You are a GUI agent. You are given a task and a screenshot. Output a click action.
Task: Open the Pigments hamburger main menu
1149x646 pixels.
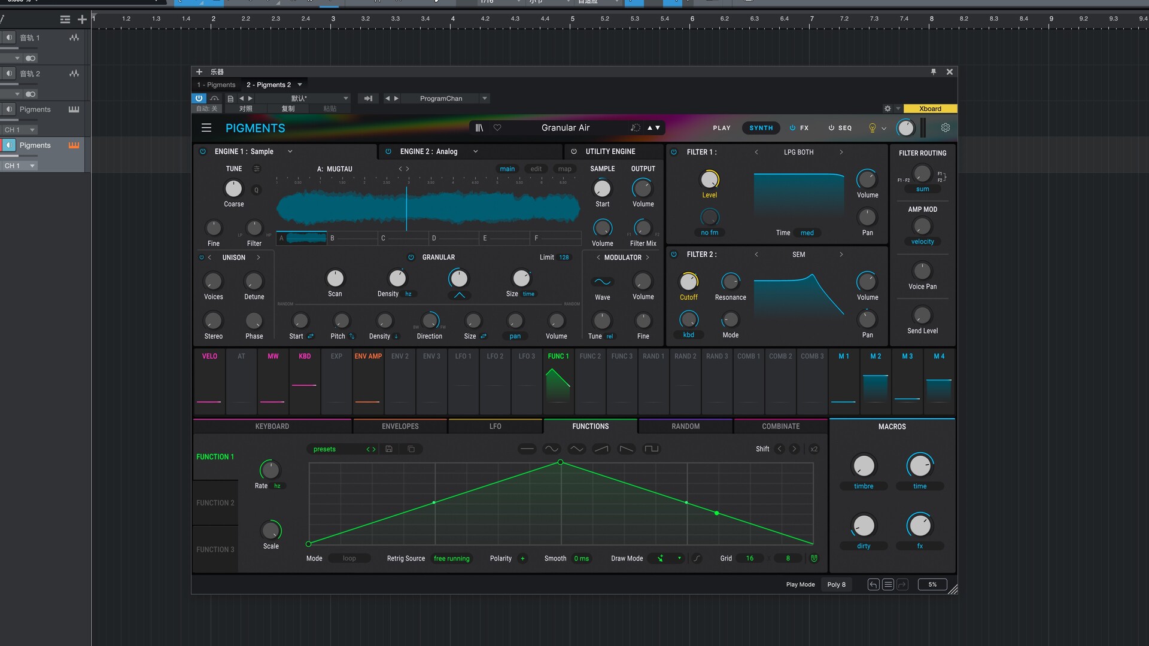pos(206,127)
